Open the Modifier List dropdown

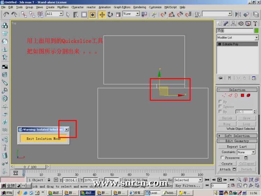pos(256,38)
